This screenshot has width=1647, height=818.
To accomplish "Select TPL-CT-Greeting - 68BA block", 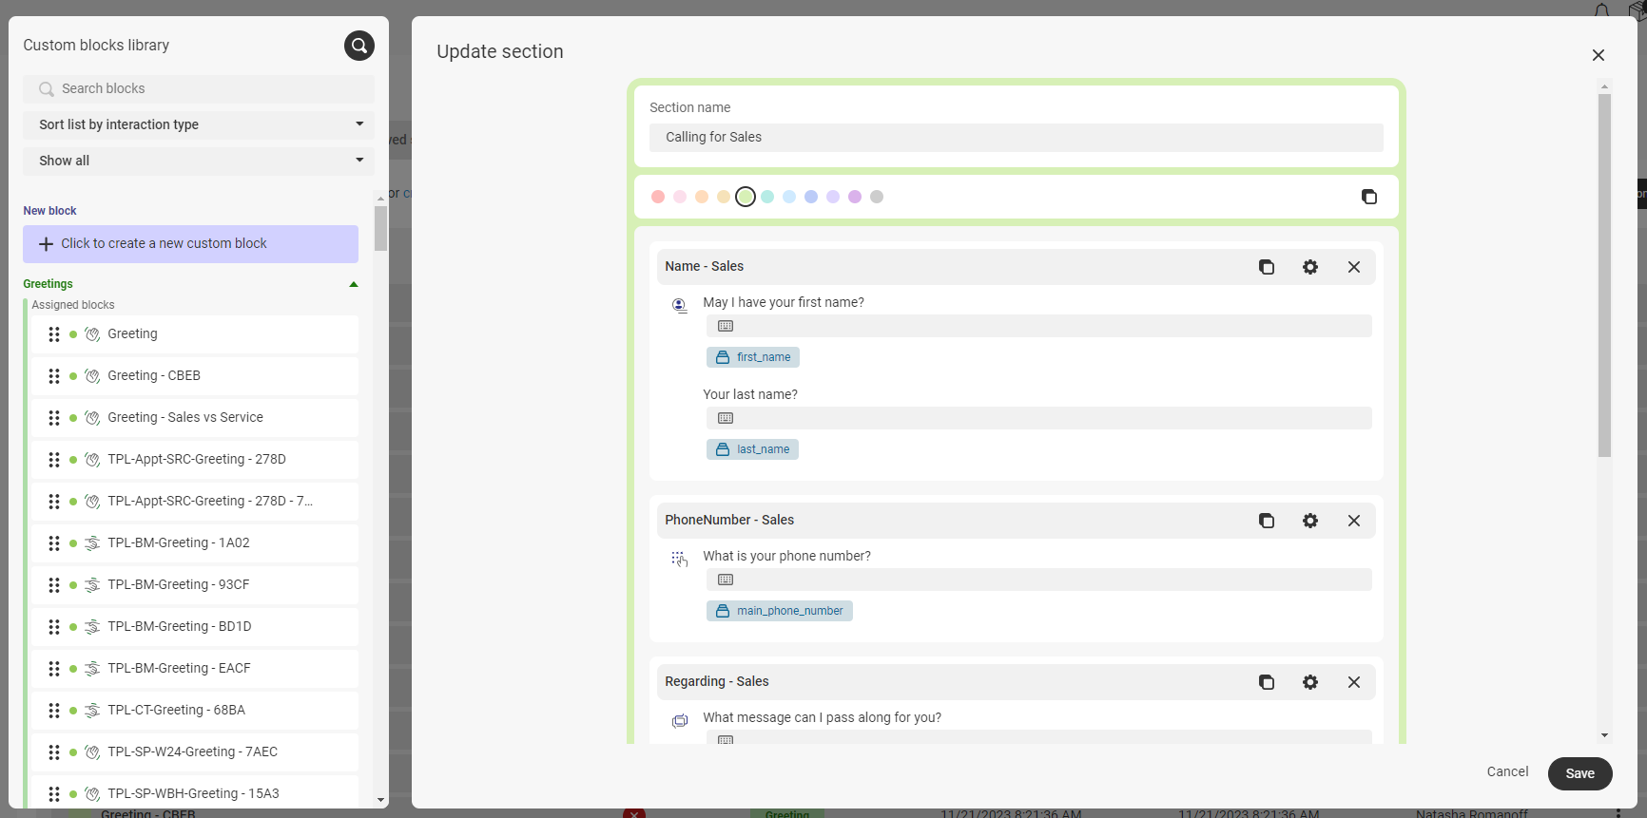I will point(195,711).
